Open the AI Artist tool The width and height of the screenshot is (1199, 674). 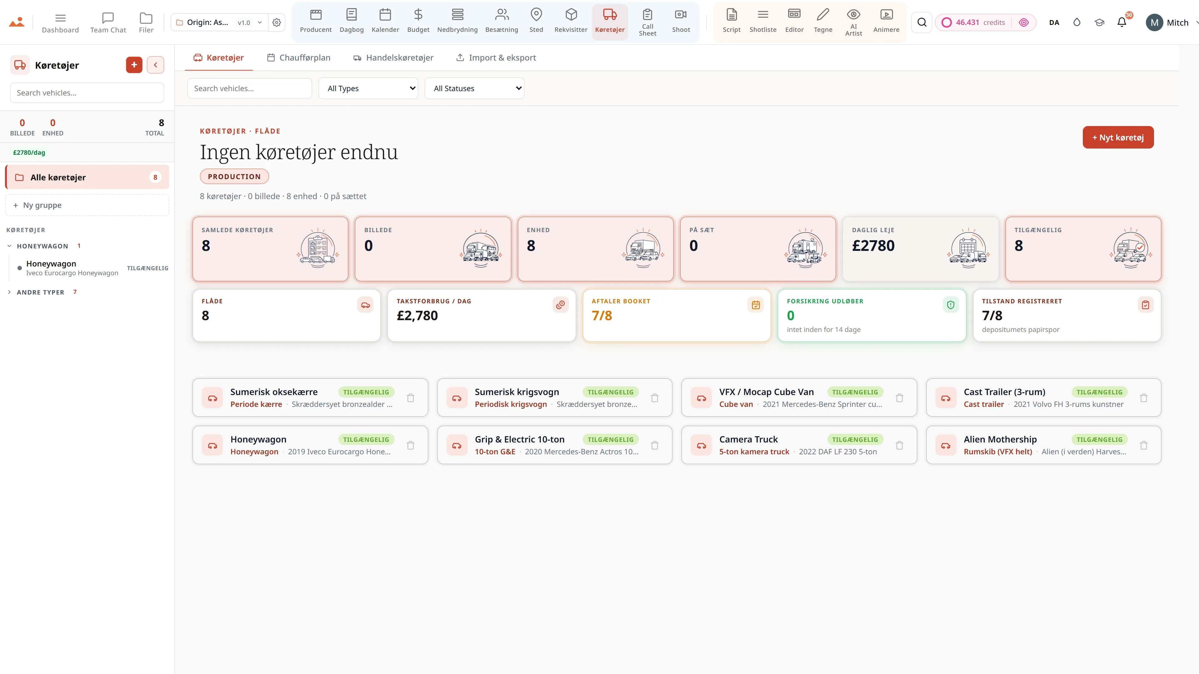point(853,22)
